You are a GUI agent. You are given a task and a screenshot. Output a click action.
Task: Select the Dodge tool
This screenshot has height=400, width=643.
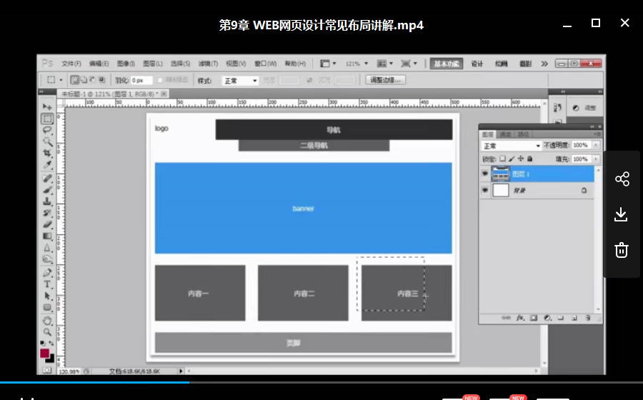pyautogui.click(x=48, y=259)
